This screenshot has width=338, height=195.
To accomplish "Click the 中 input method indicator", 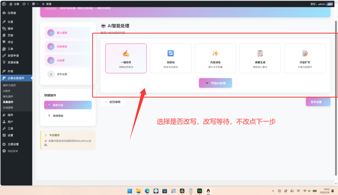I will (x=298, y=191).
